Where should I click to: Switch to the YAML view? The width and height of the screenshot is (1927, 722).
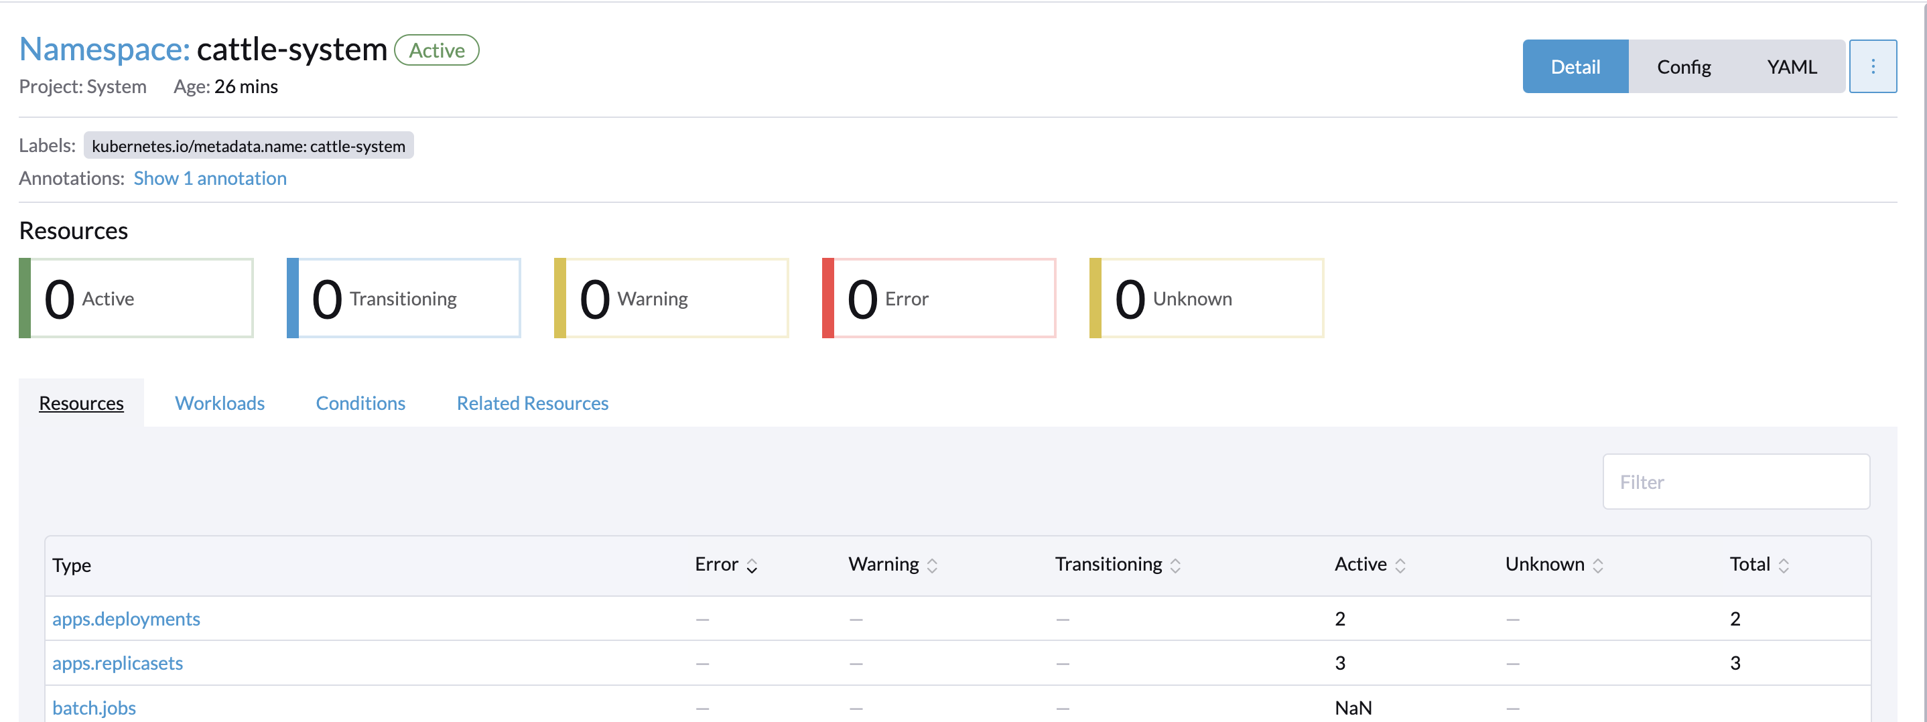pyautogui.click(x=1791, y=66)
